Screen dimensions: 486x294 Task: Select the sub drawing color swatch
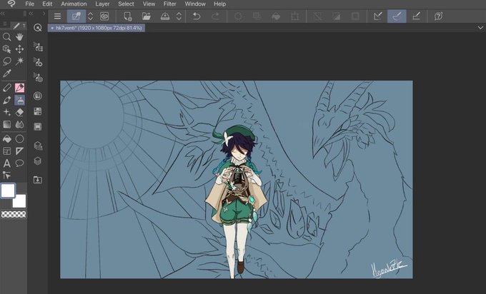(x=19, y=201)
